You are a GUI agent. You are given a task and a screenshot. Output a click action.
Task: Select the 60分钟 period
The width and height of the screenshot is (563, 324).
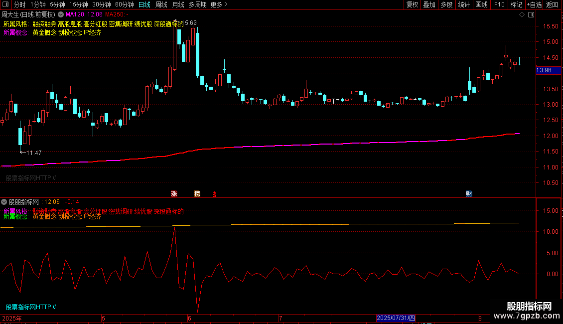point(125,4)
